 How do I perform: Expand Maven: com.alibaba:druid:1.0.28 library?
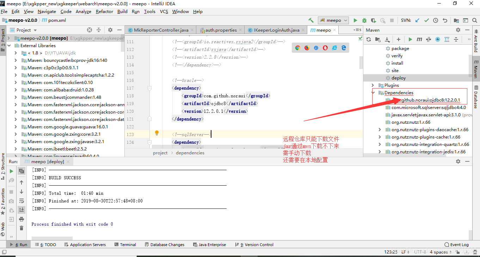click(16, 90)
